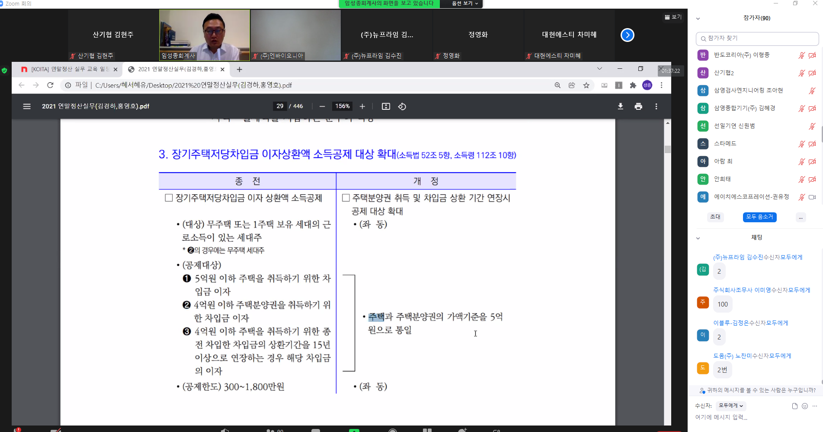This screenshot has height=432, width=823.
Task: Open the PDF viewer sidebar menu
Action: (27, 106)
